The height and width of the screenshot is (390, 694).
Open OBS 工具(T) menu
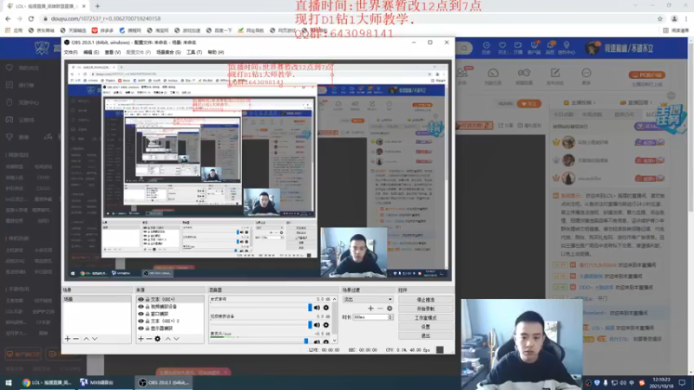pyautogui.click(x=193, y=52)
